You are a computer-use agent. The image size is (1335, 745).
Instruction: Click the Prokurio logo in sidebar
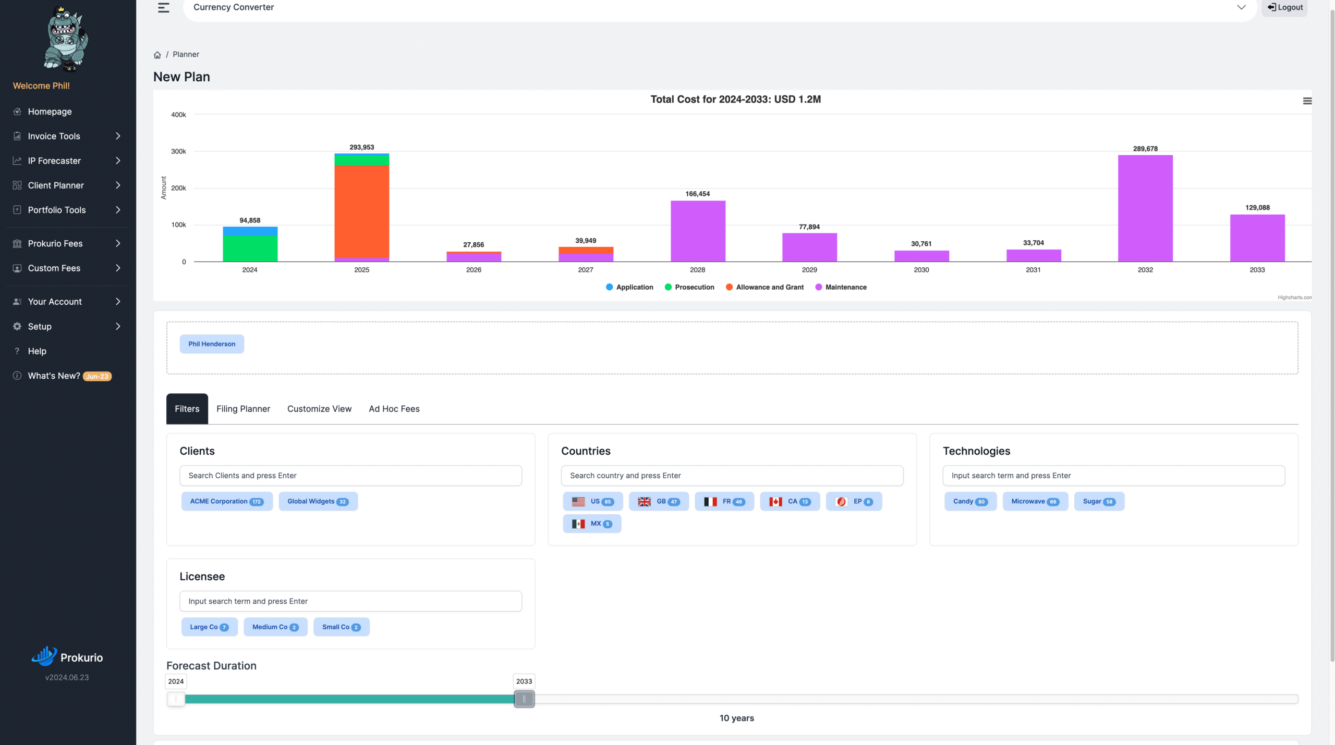(67, 657)
